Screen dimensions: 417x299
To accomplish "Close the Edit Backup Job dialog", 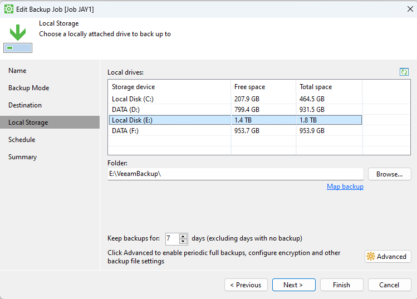I will pos(410,9).
